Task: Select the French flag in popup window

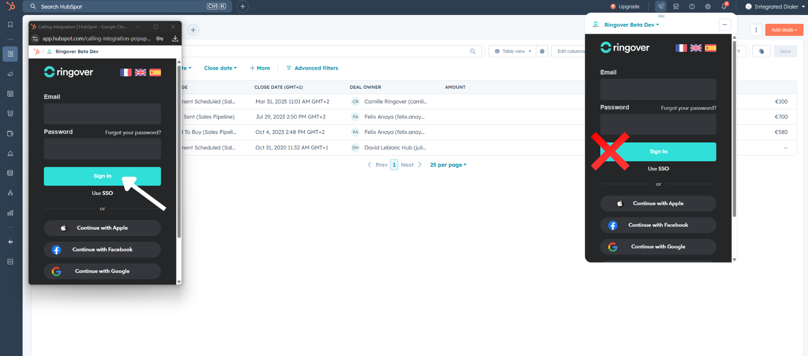Action: coord(125,72)
